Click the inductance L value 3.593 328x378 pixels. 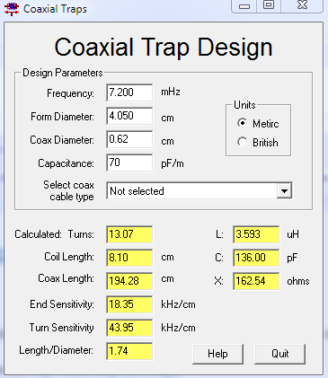pyautogui.click(x=256, y=234)
